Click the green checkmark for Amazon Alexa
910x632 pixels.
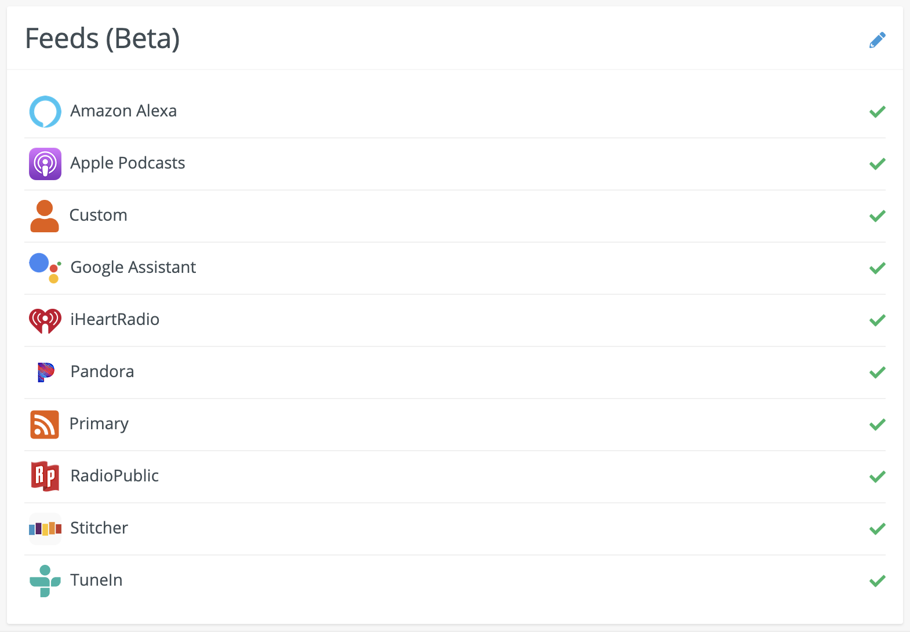877,111
